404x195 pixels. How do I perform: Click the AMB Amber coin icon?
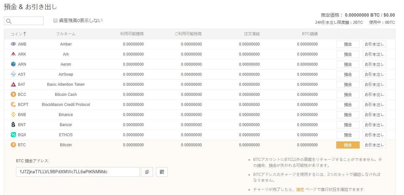point(13,44)
